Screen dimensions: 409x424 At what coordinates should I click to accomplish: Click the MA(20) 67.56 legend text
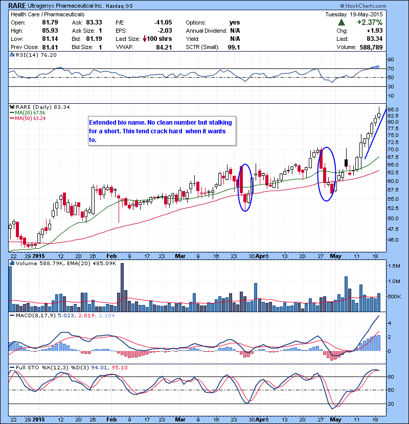click(x=30, y=113)
